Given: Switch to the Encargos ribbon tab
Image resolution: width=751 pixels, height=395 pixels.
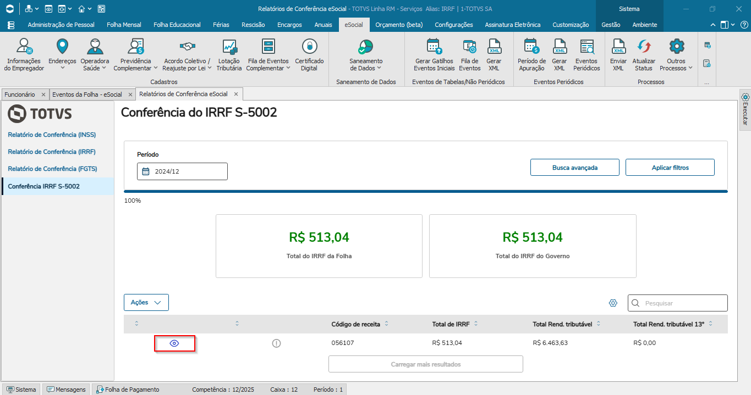Looking at the screenshot, I should (x=289, y=25).
